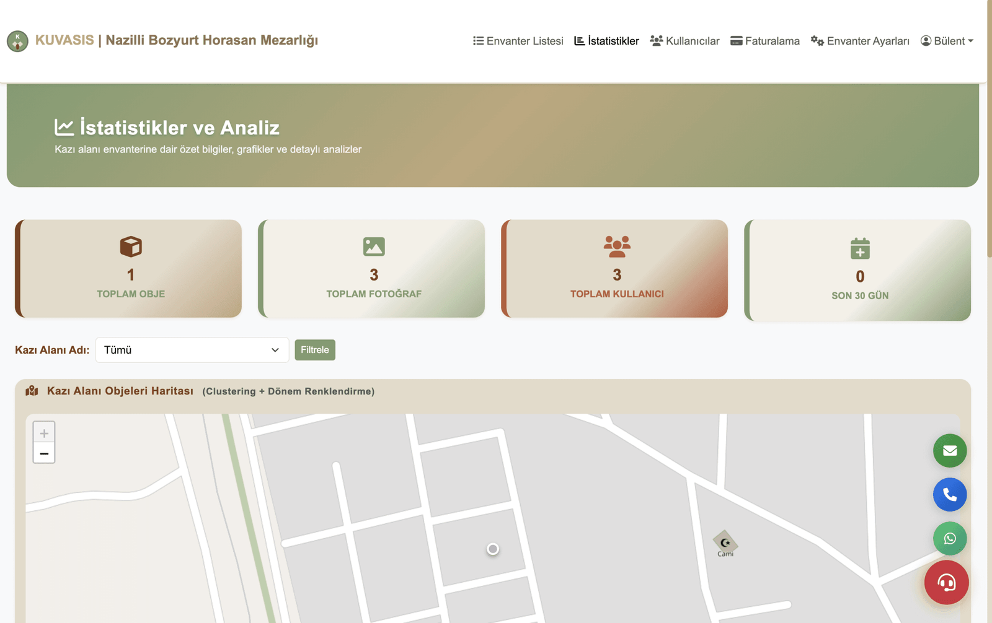The width and height of the screenshot is (992, 623).
Task: Open the WhatsApp chat button
Action: pos(949,539)
